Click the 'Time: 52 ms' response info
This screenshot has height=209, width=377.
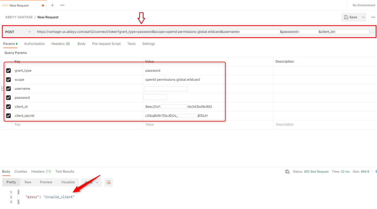tap(341, 172)
